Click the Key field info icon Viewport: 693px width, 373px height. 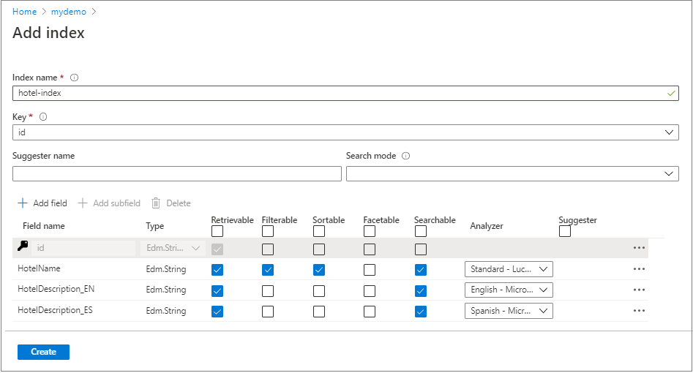(x=43, y=117)
